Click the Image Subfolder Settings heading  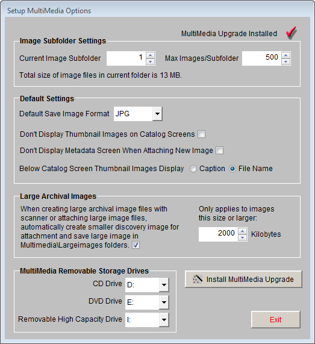coord(63,41)
